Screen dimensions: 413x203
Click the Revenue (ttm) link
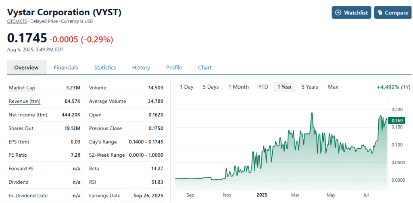pyautogui.click(x=25, y=101)
